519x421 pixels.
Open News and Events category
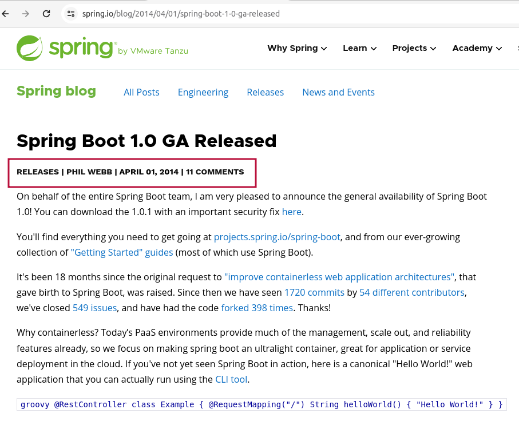coord(338,92)
